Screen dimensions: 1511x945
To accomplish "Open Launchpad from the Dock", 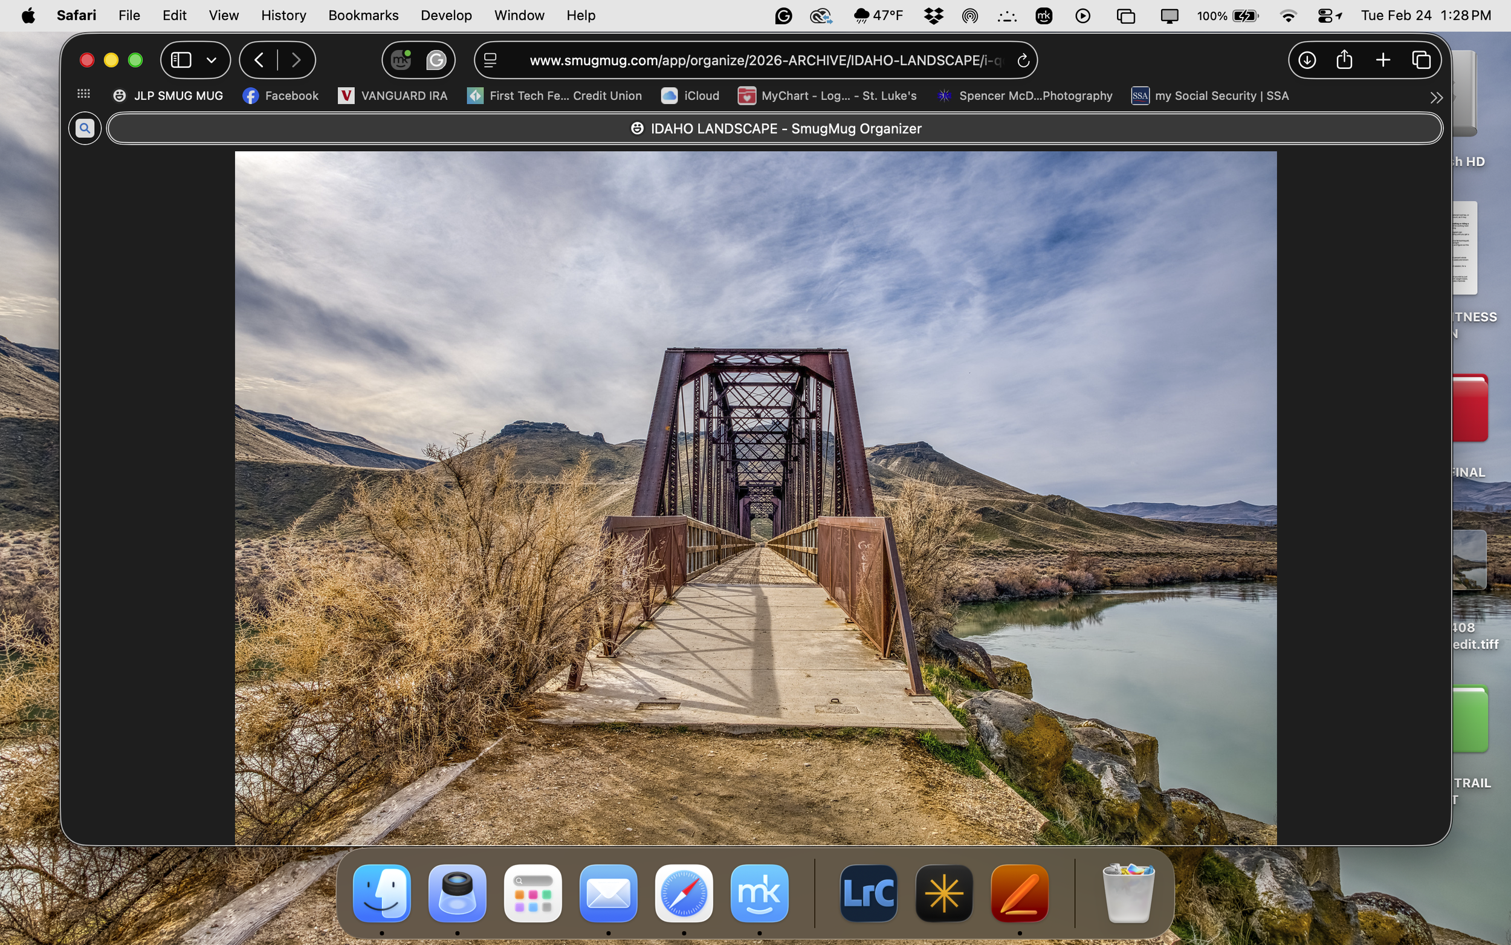I will [x=532, y=892].
